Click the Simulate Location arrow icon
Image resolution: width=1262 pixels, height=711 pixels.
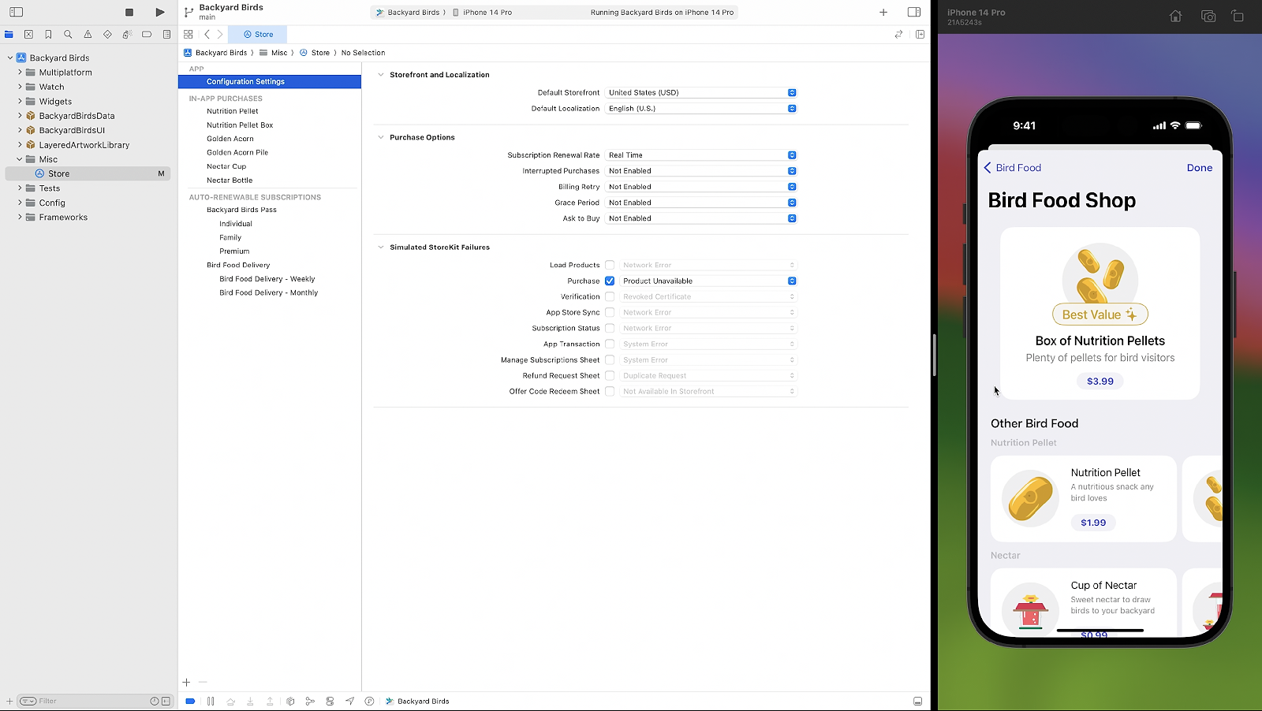click(349, 701)
